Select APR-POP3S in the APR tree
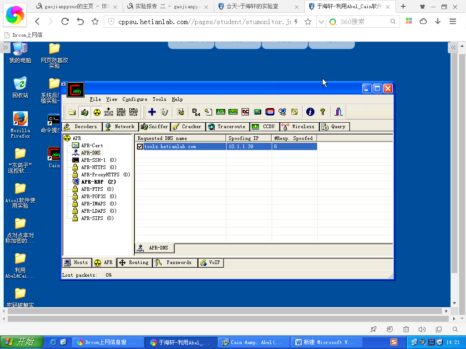The height and width of the screenshot is (349, 466). coord(99,196)
